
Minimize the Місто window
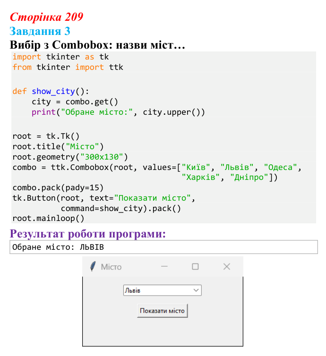tap(164, 267)
